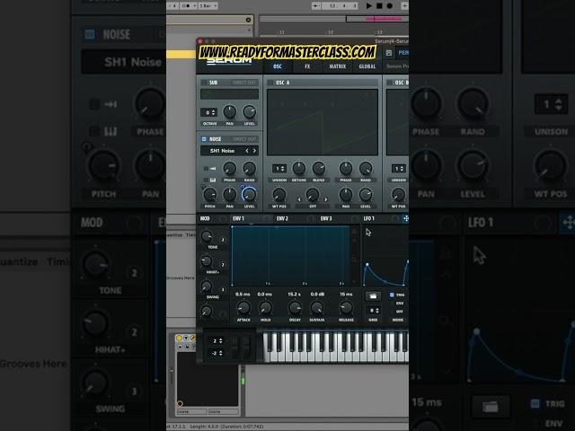Switch to Serum FX tab
Screen dimensions: 575x431
pyautogui.click(x=307, y=66)
